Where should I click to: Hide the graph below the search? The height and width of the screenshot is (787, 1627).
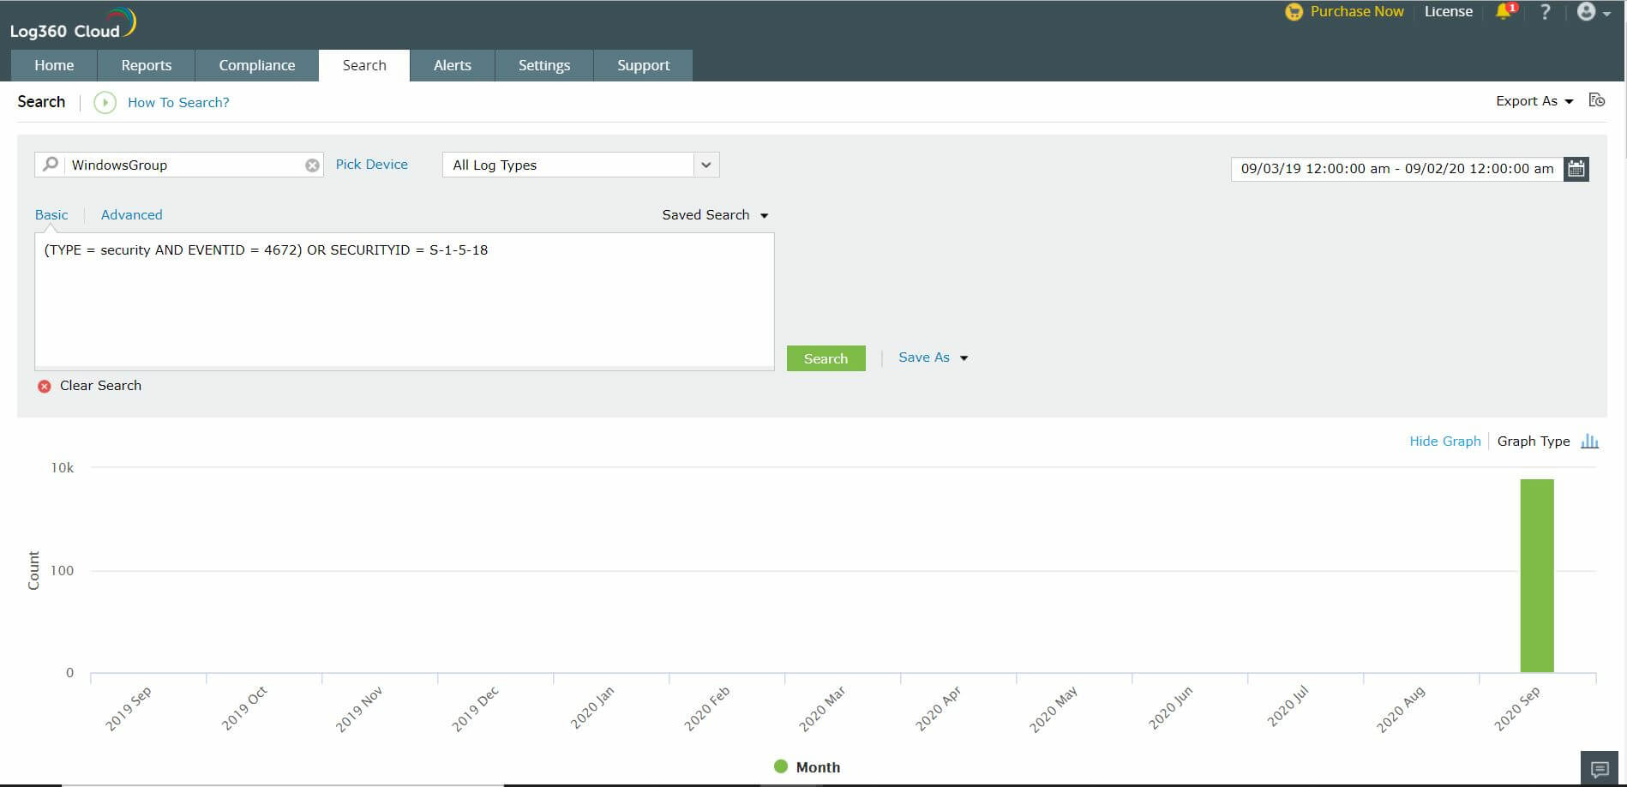pyautogui.click(x=1444, y=441)
